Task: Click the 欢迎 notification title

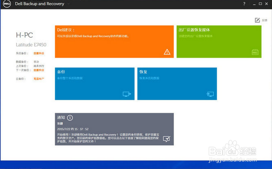Action: pos(60,124)
